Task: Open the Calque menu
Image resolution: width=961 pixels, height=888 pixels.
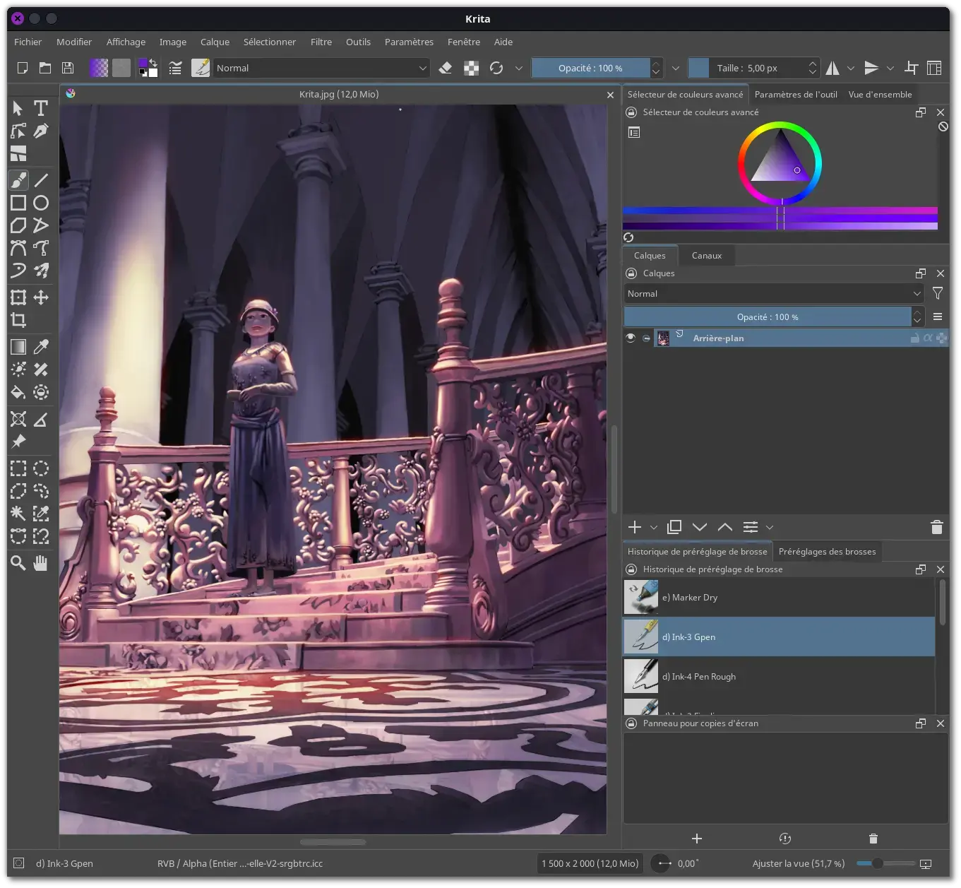Action: pos(215,42)
